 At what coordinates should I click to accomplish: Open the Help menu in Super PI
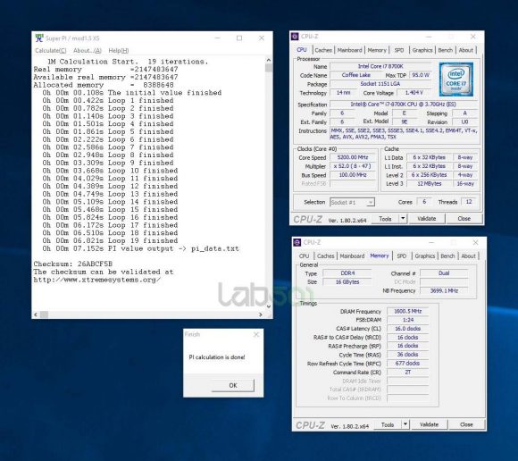(x=118, y=51)
